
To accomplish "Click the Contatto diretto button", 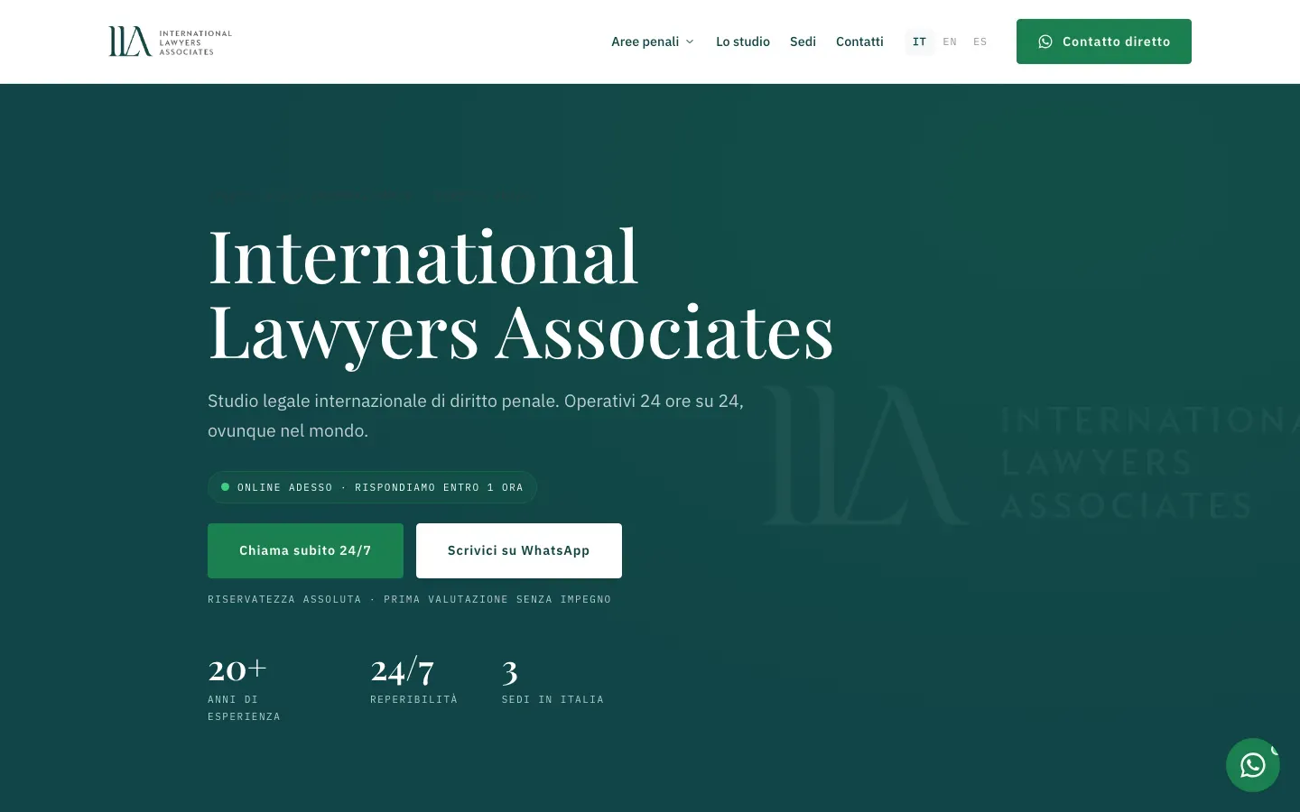I will pyautogui.click(x=1104, y=42).
